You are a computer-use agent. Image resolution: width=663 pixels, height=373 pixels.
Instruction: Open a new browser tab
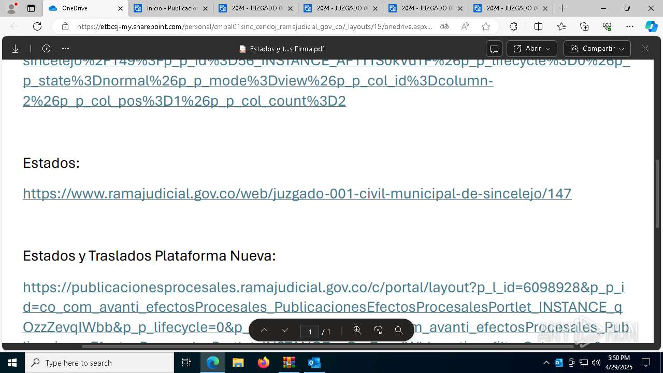[x=562, y=8]
